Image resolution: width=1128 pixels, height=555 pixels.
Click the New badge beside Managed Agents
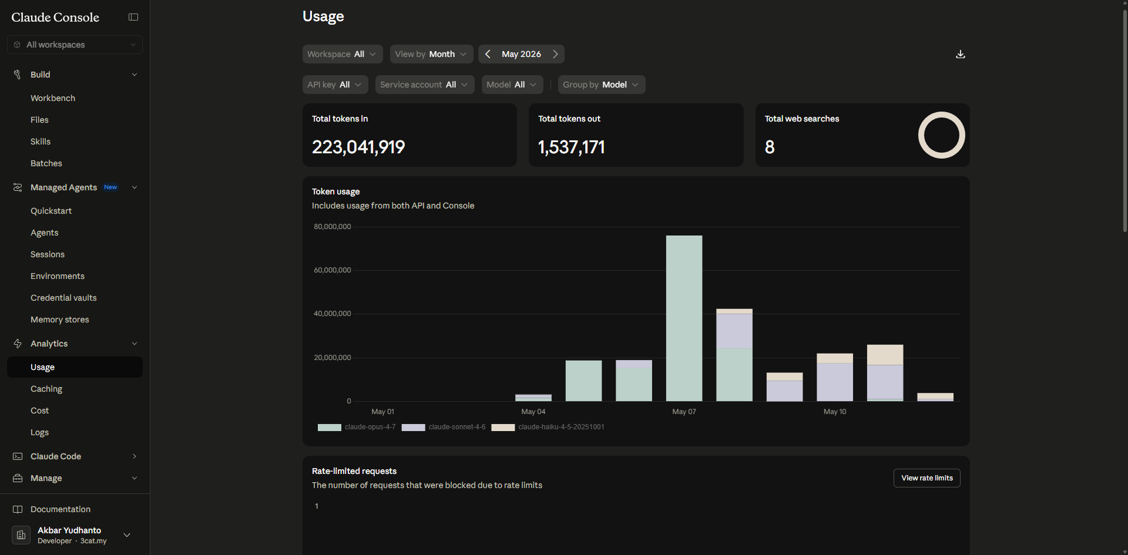coord(110,187)
